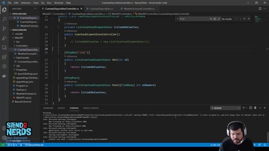Image resolution: width=269 pixels, height=151 pixels.
Task: Open the View menu
Action: 36,3
